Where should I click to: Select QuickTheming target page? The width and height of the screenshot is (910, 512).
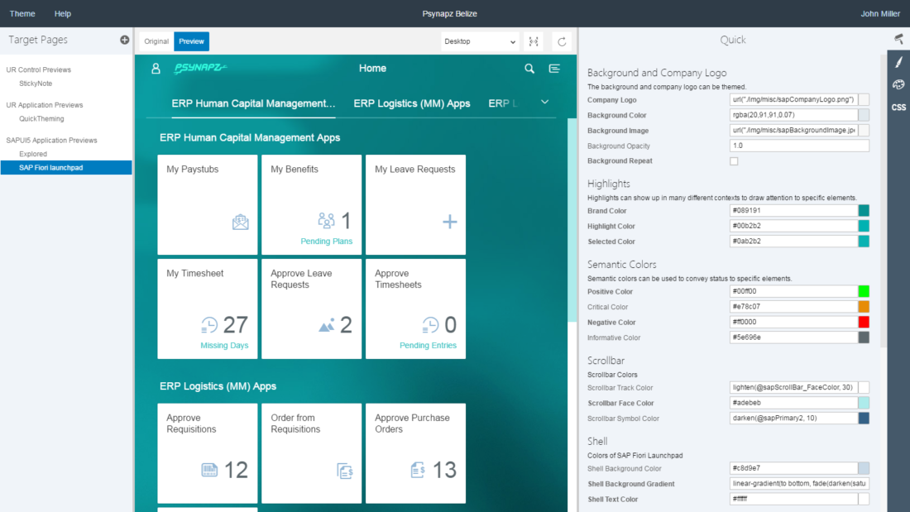41,119
